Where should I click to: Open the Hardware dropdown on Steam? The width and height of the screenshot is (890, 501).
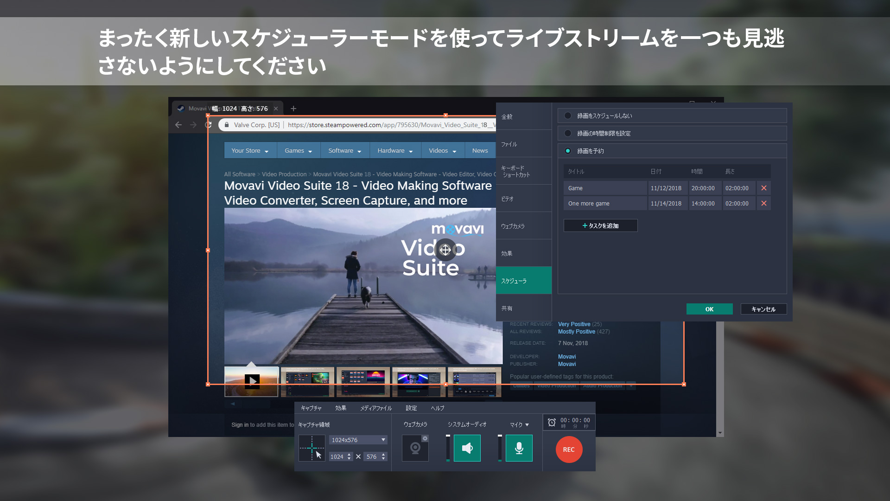395,151
